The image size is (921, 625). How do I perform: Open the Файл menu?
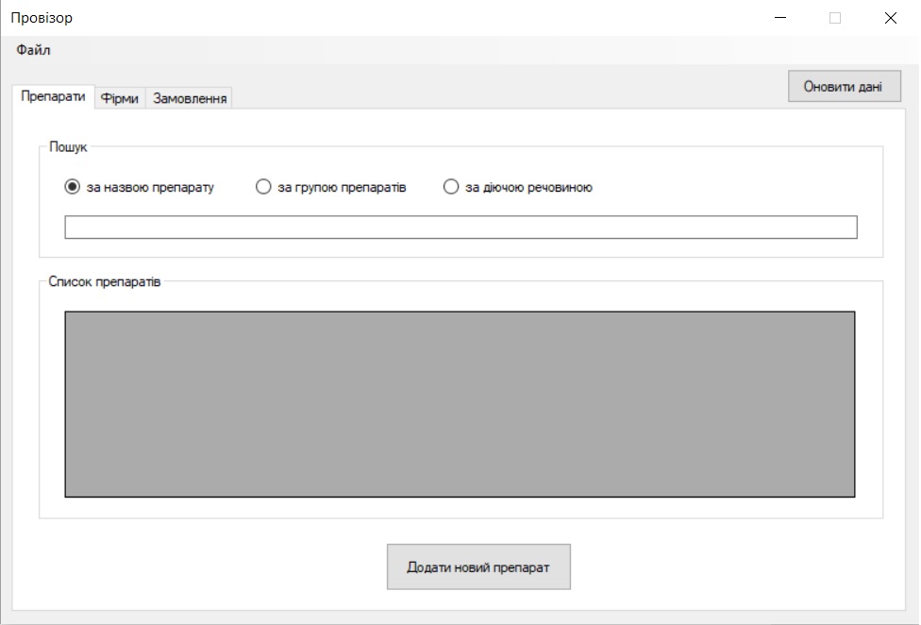pos(33,50)
